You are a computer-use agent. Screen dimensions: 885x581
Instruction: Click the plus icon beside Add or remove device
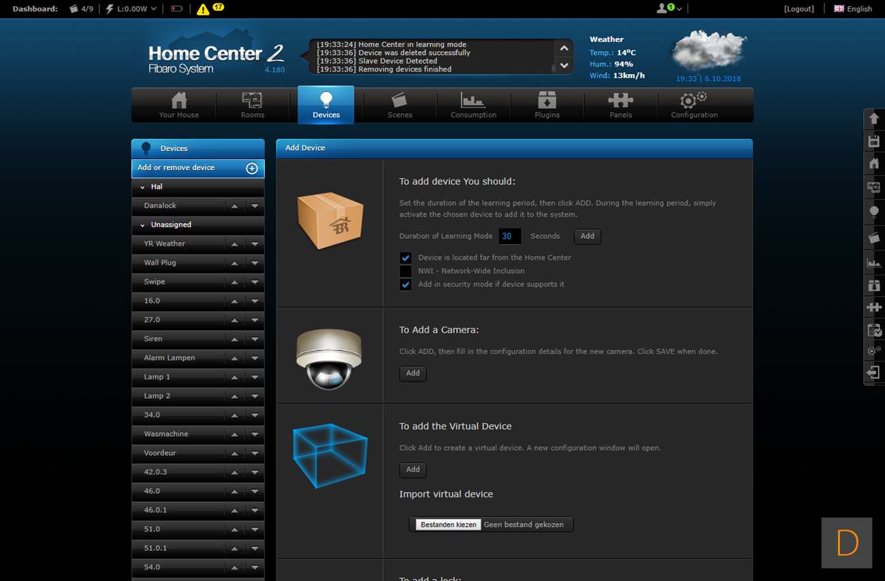[x=252, y=168]
